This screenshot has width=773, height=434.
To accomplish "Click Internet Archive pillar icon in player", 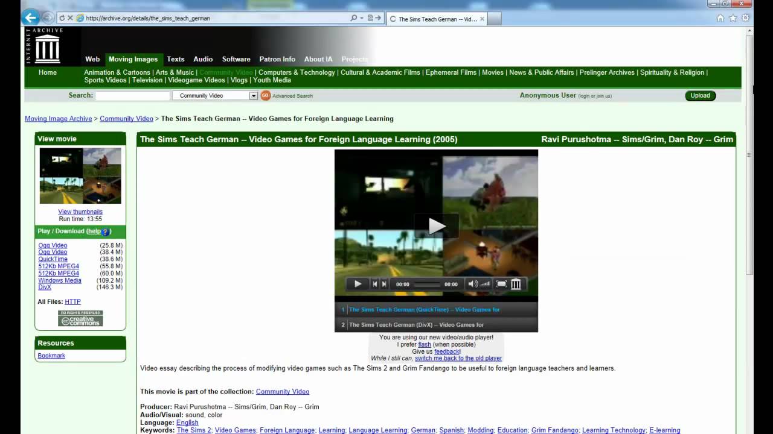I will 516,284.
